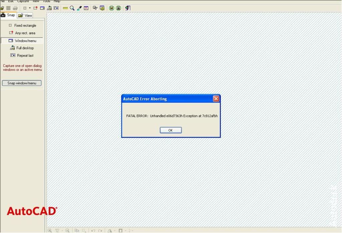Select the magnifier tool in the top toolbar

click(72, 8)
